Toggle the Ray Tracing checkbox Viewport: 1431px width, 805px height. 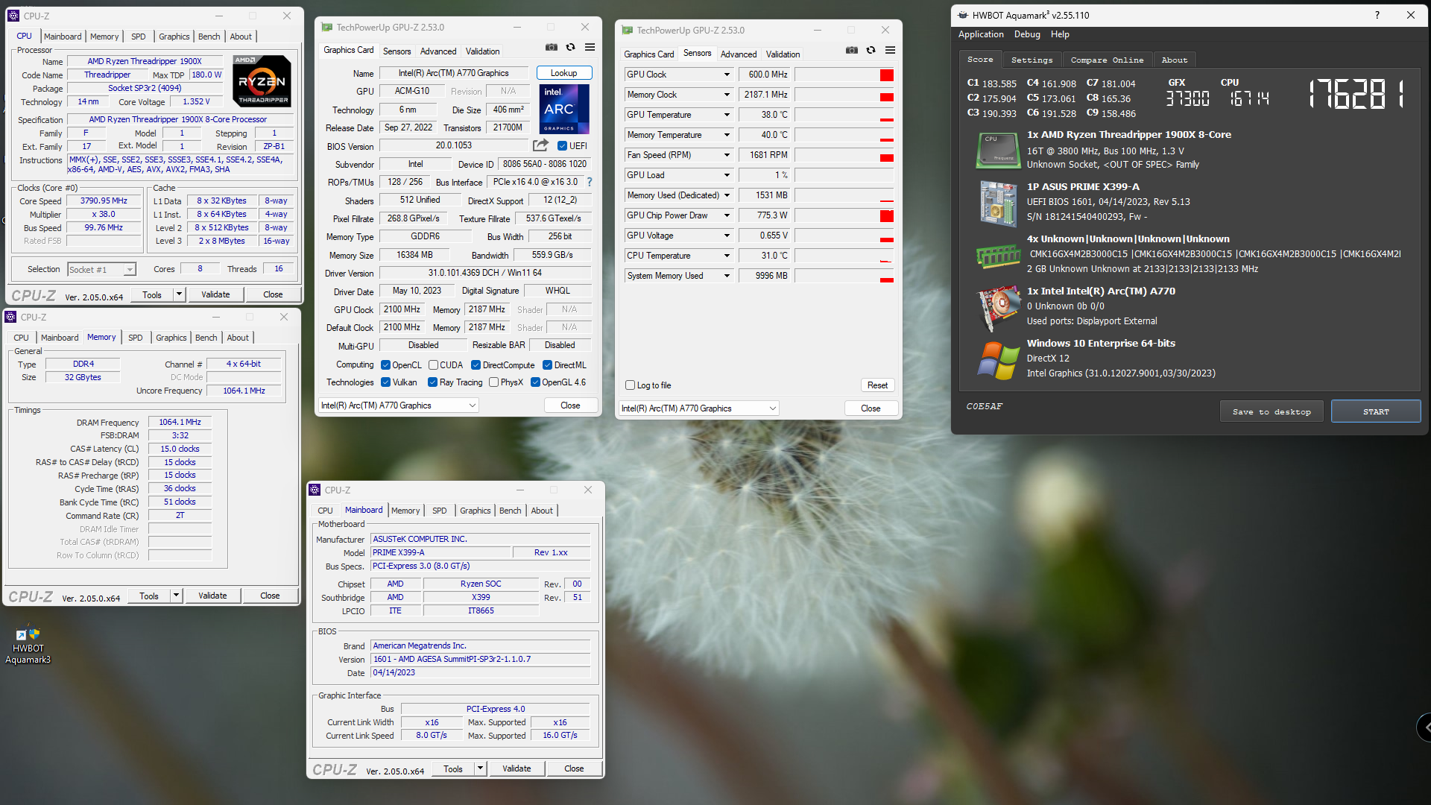pyautogui.click(x=432, y=382)
